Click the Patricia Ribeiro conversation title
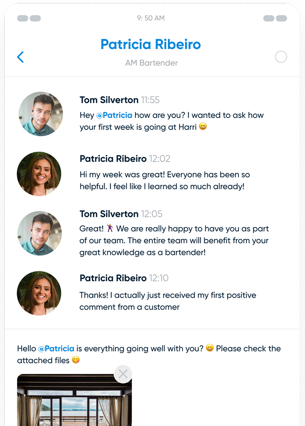Viewport: 305px width, 426px height. pyautogui.click(x=151, y=44)
